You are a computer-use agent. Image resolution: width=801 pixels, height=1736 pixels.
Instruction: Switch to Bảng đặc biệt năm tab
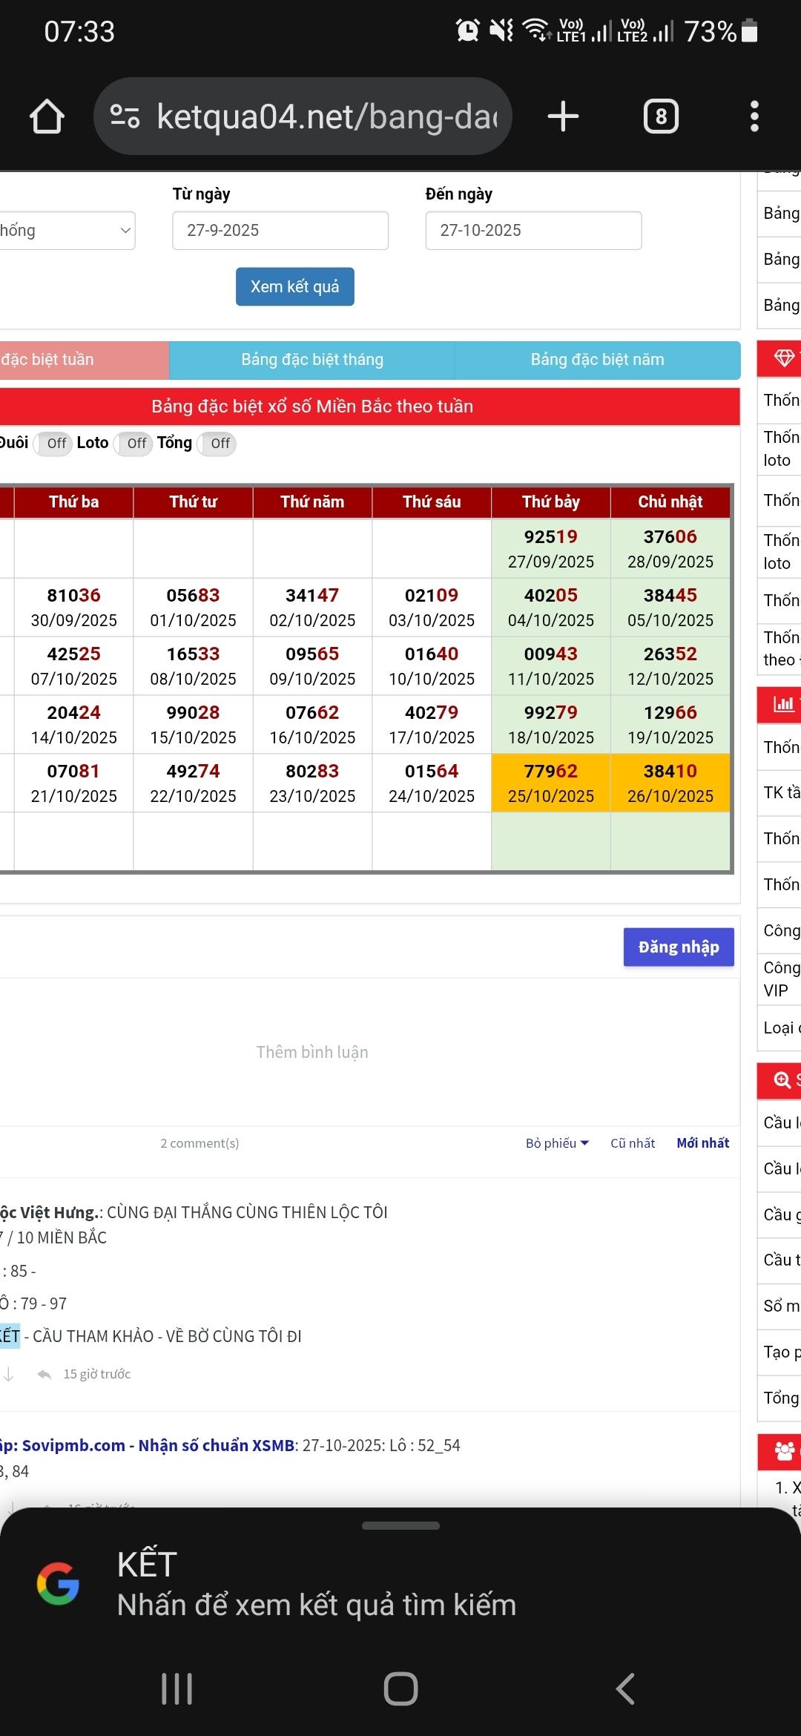click(x=597, y=360)
